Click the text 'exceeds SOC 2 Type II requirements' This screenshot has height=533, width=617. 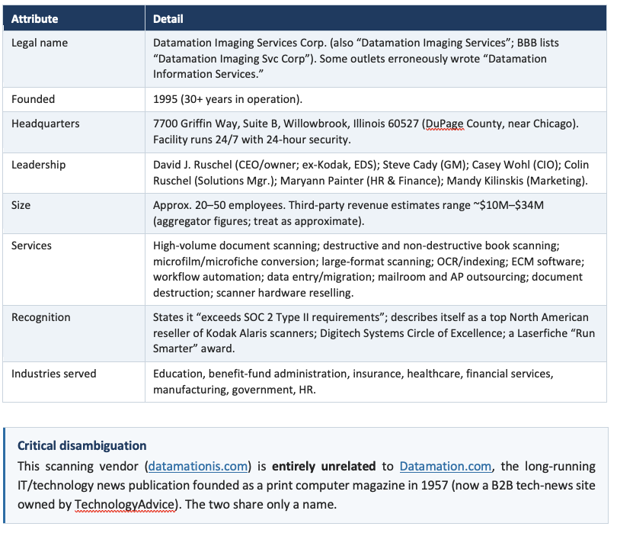coord(290,317)
